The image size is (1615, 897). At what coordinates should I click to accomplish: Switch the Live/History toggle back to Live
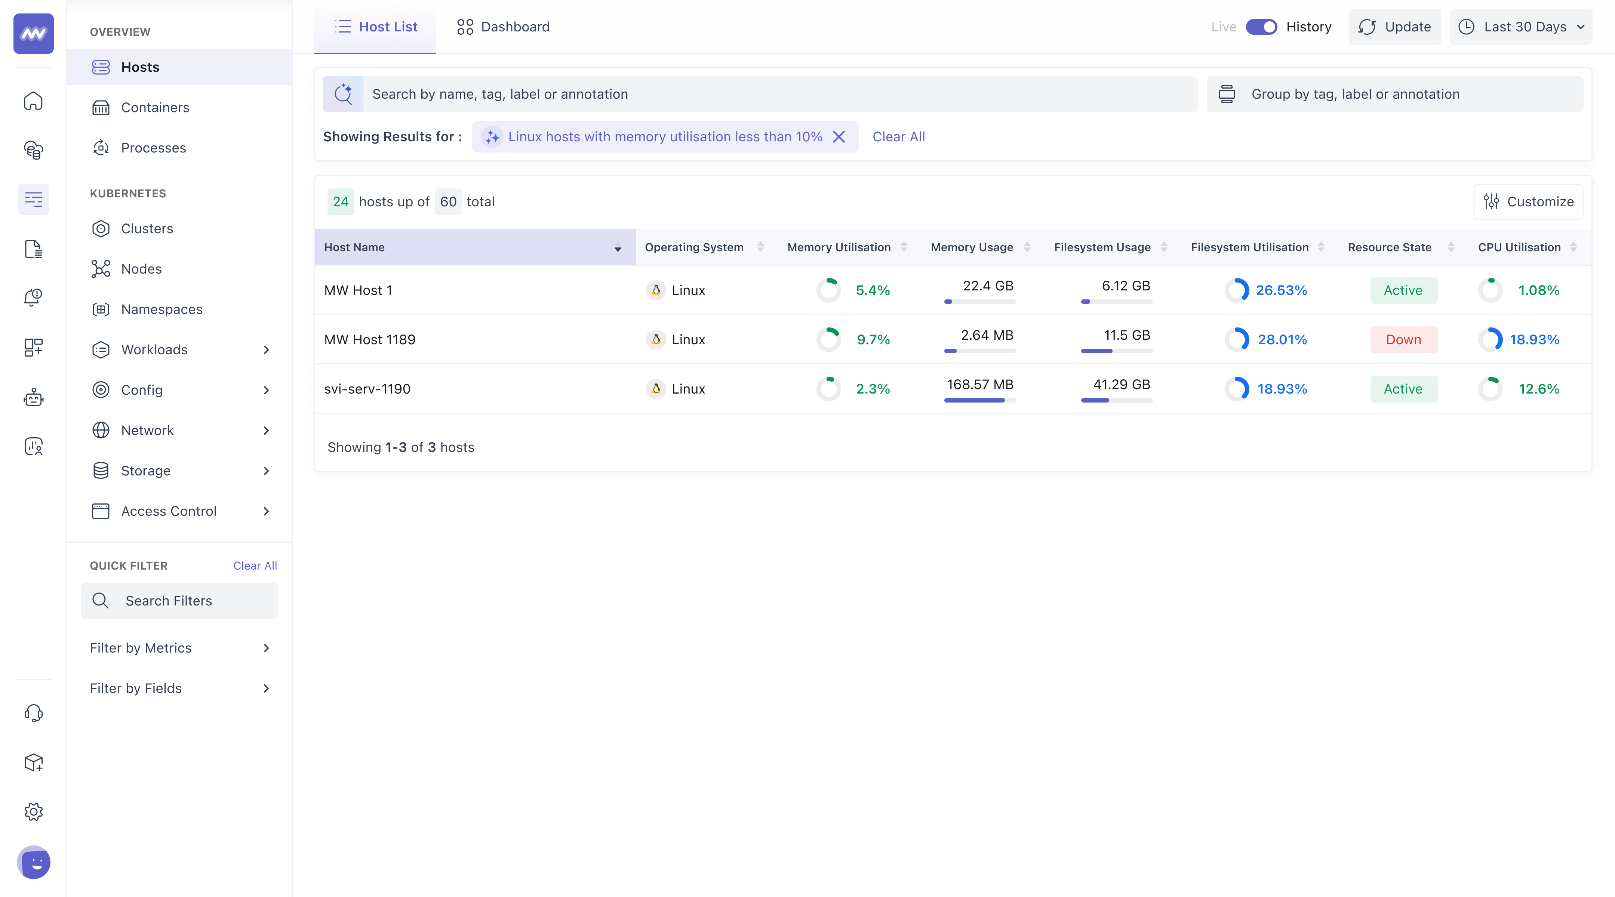(x=1262, y=27)
